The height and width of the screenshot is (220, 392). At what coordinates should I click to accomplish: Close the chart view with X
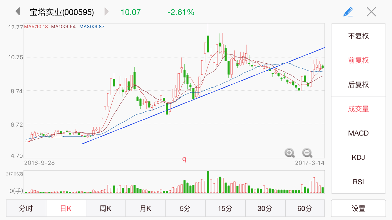point(371,12)
